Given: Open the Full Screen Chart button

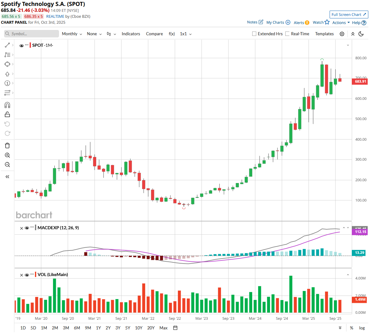Looking at the screenshot, I should coord(349,14).
